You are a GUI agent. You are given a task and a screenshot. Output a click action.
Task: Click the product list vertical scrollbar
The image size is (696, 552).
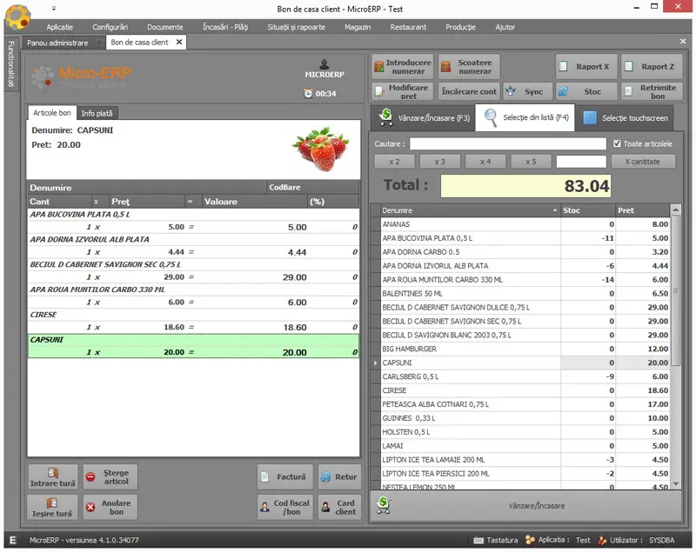tap(676, 291)
